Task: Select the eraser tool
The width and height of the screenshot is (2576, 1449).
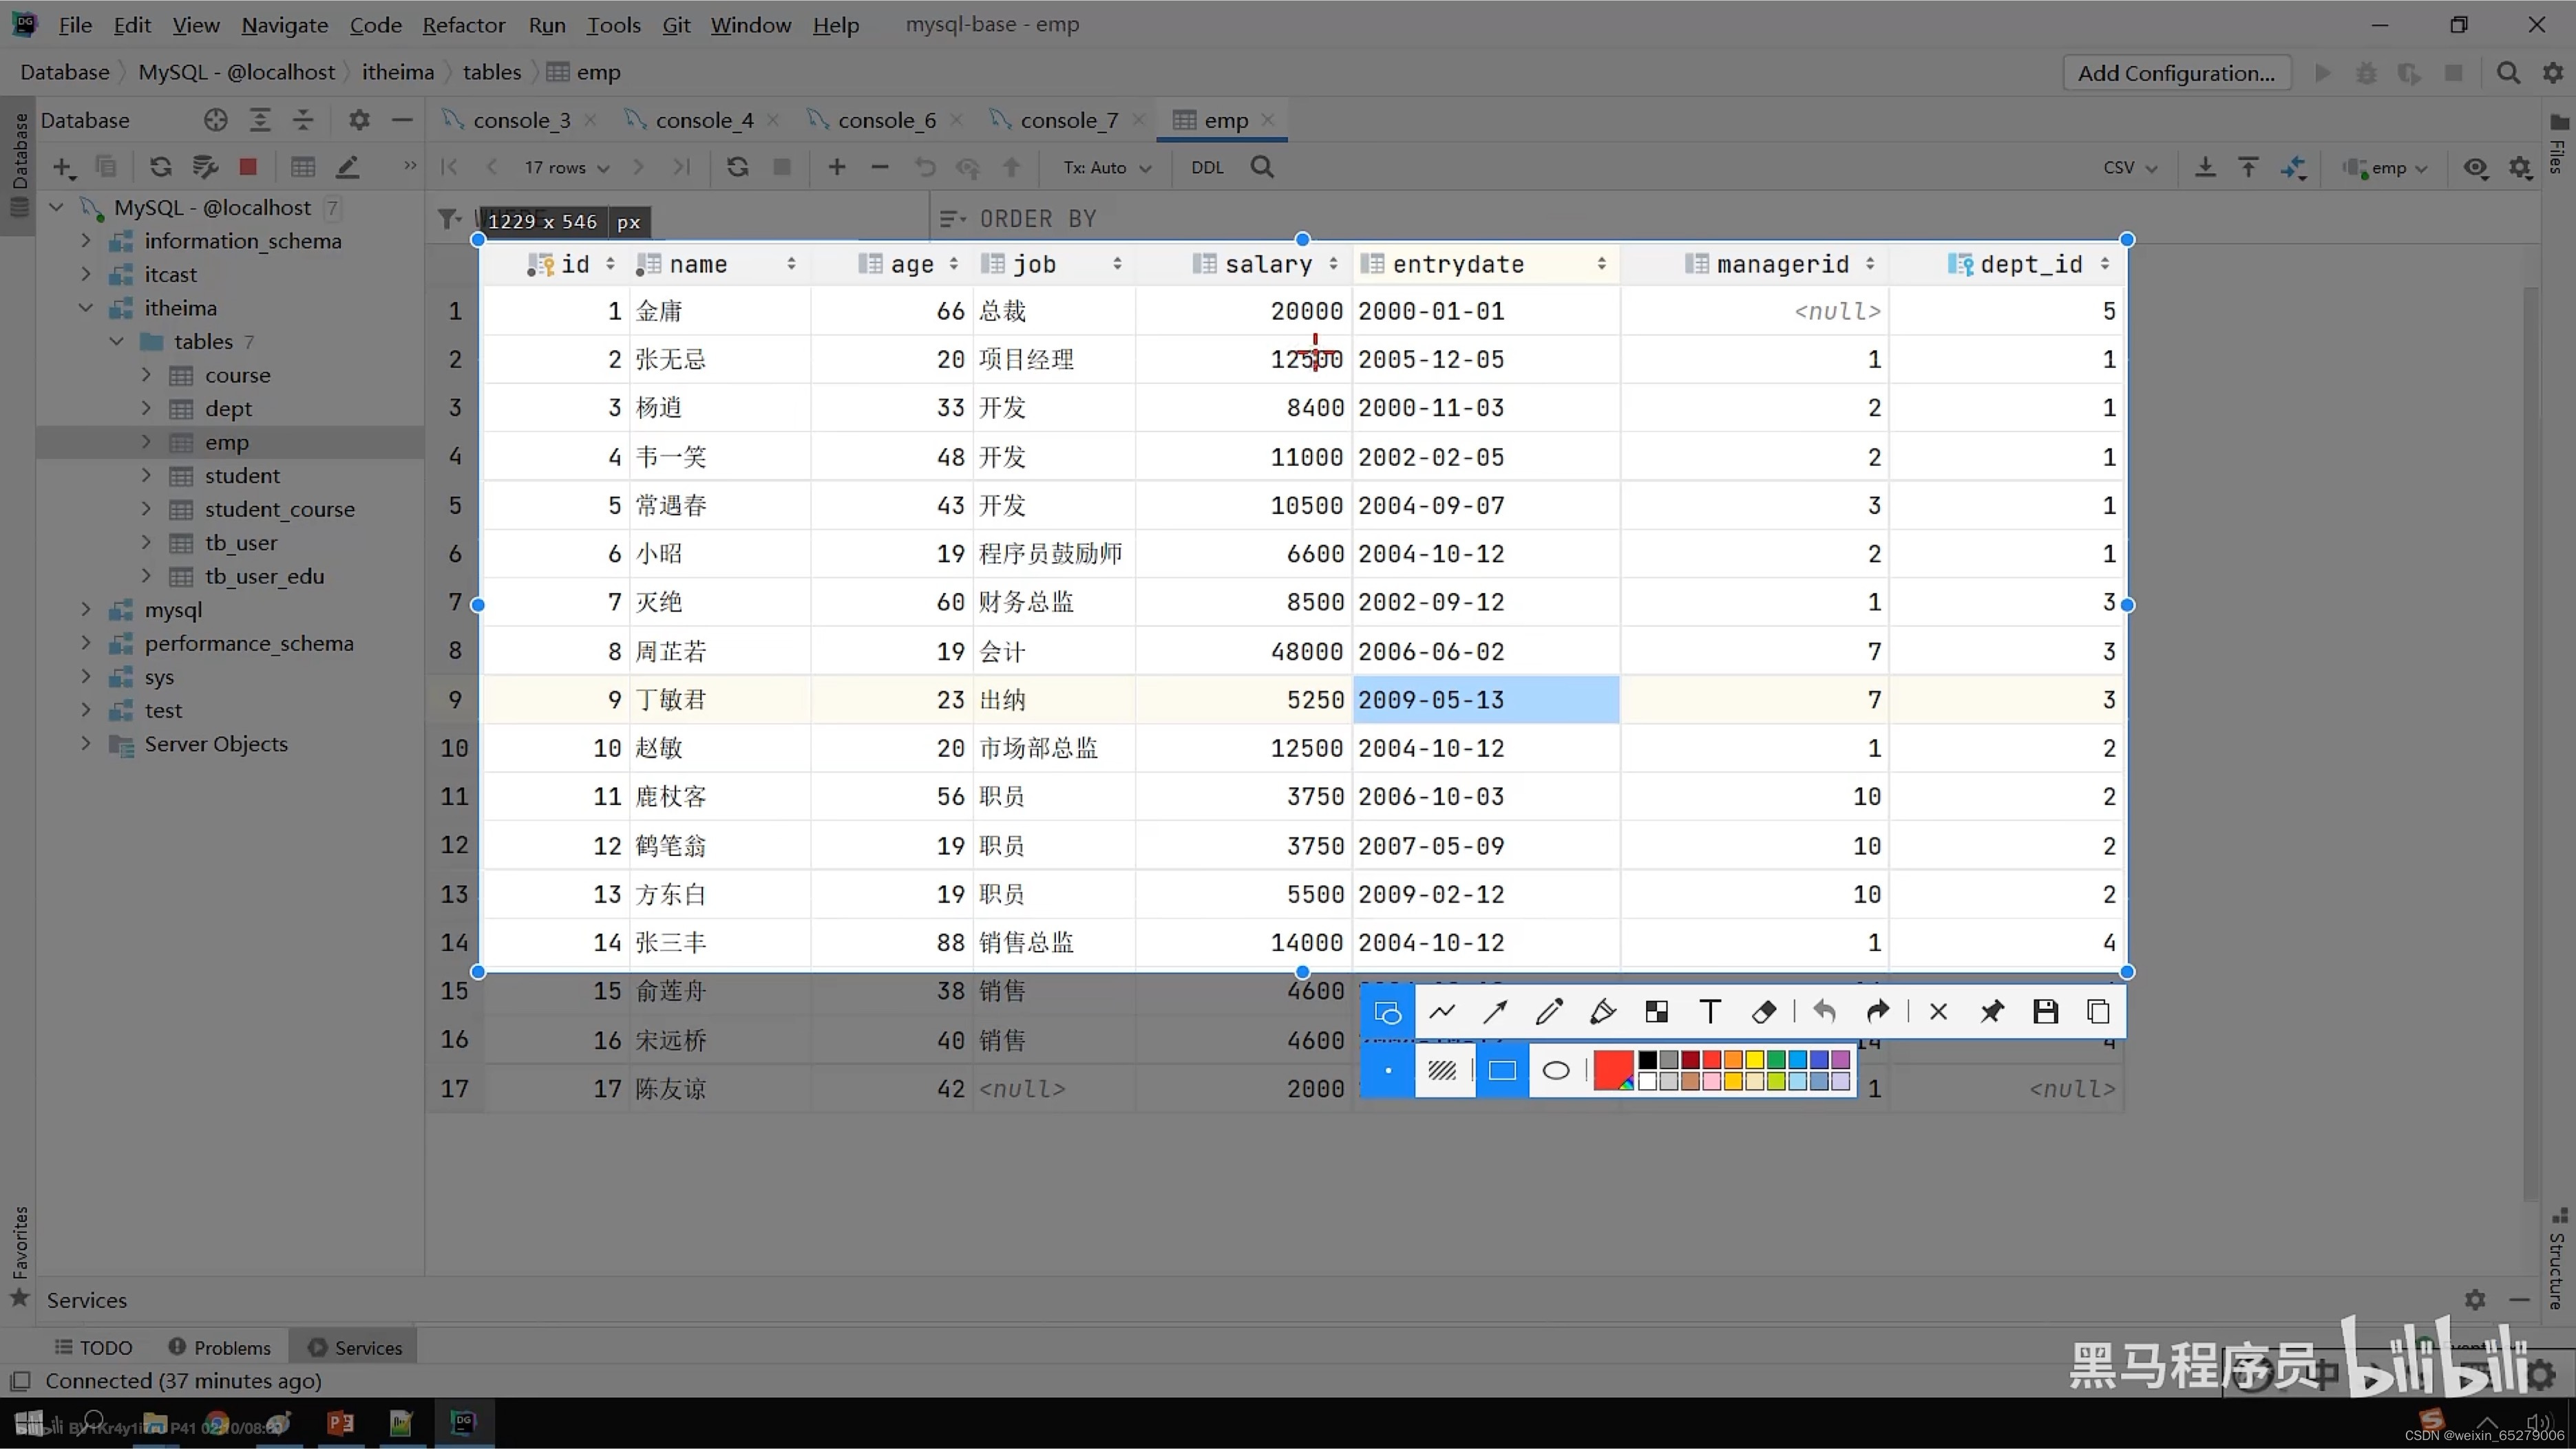Action: click(x=1764, y=1012)
